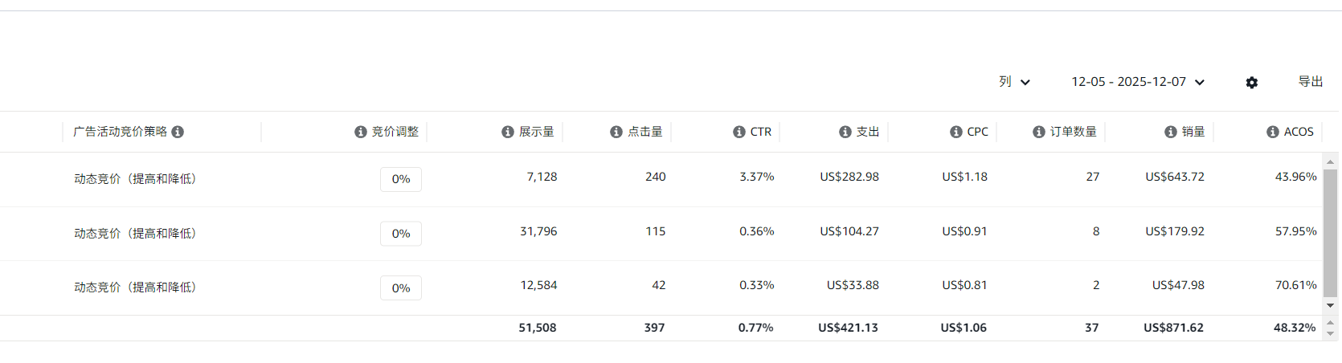Click the 展示量 info icon
The width and height of the screenshot is (1342, 363).
508,132
